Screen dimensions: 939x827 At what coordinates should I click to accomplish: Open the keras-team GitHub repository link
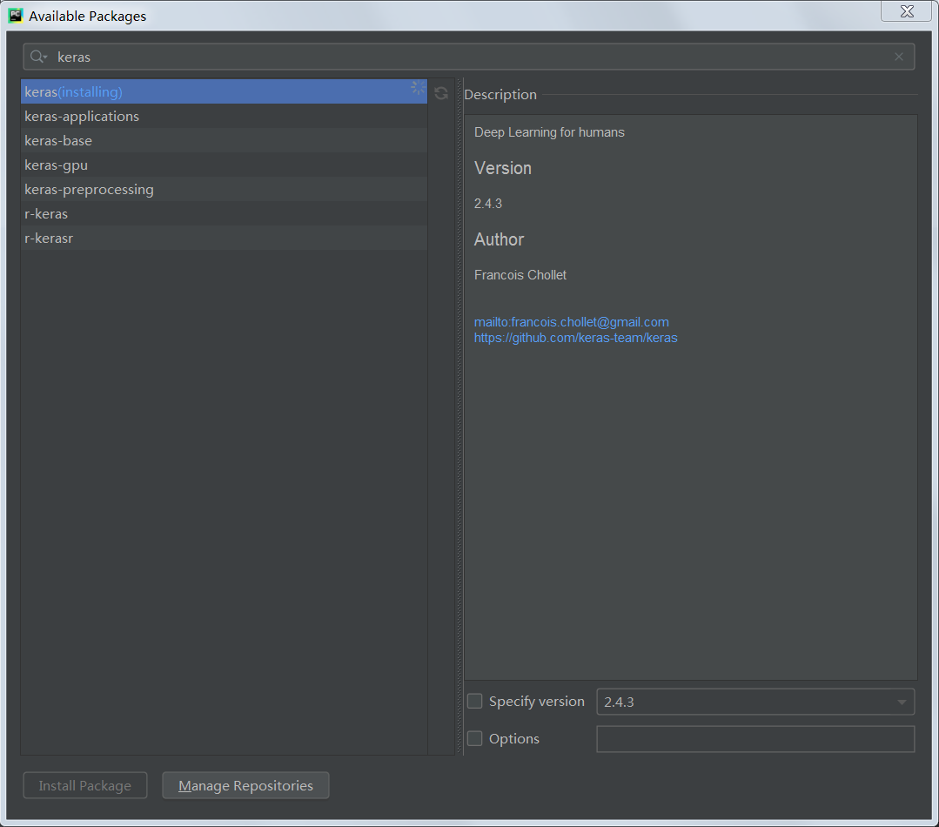(x=575, y=338)
